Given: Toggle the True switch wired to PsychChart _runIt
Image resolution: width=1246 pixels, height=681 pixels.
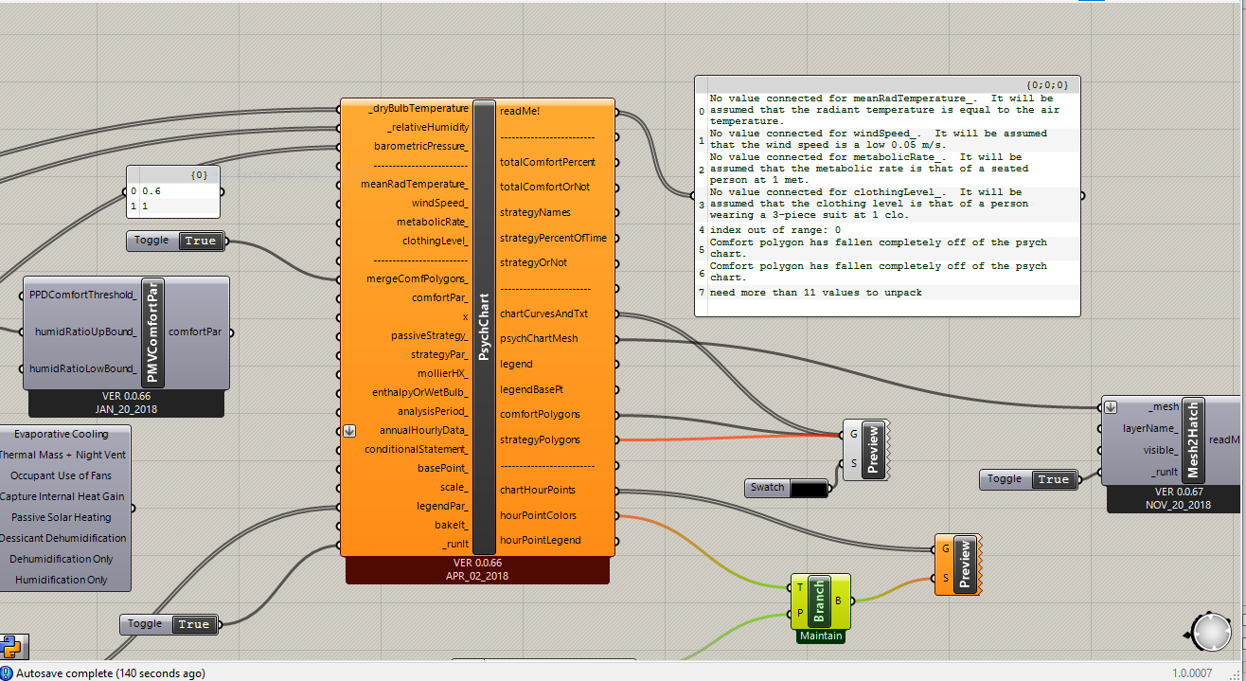Looking at the screenshot, I should pos(193,624).
